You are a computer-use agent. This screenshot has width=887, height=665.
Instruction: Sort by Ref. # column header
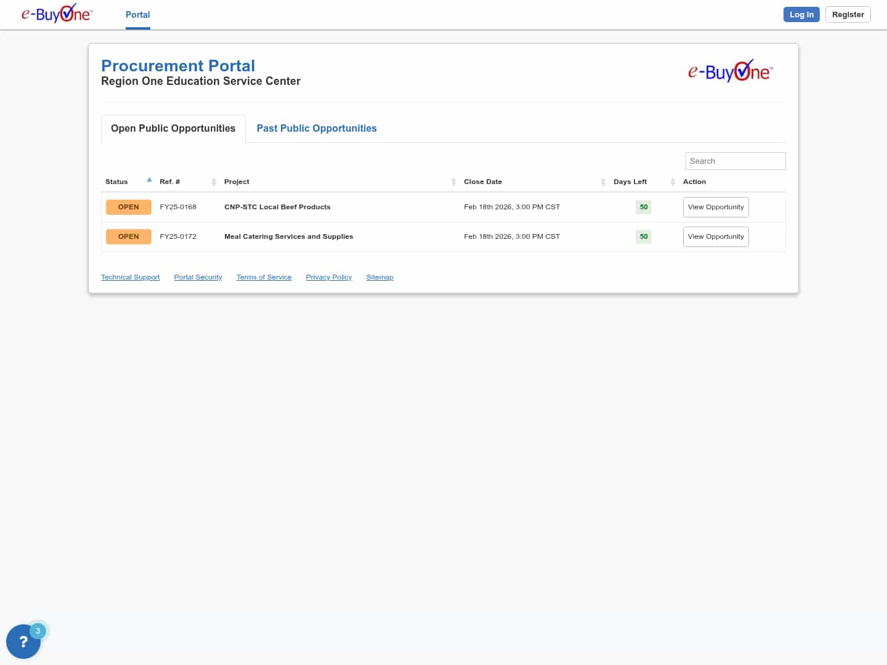[x=170, y=182]
